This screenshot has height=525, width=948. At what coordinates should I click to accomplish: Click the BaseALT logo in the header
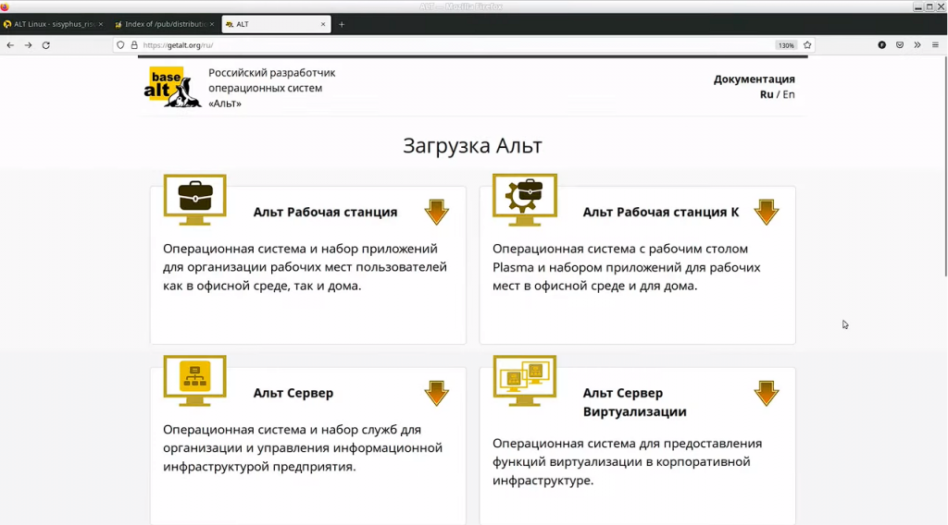tap(173, 87)
